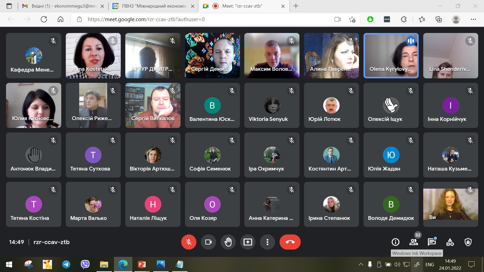The width and height of the screenshot is (484, 272).
Task: Open the volume control in system tray
Action: coord(397,264)
